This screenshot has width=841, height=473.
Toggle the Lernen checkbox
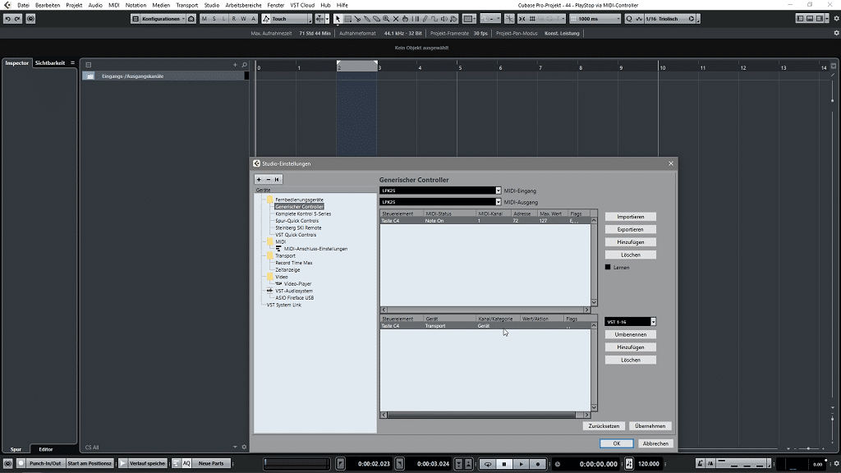[608, 267]
